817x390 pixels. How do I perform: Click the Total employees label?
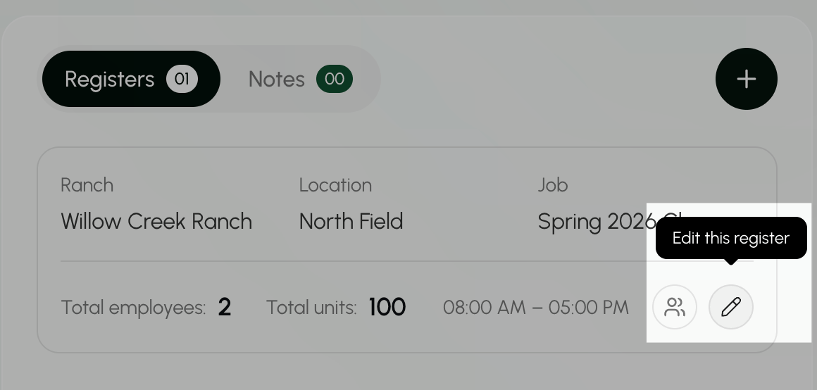(133, 308)
